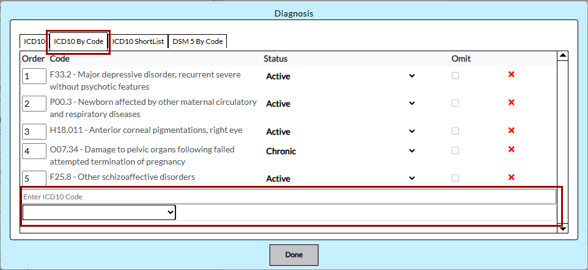The image size is (588, 270).
Task: Delete the O07.34 pelvic organs diagnosis
Action: point(512,149)
